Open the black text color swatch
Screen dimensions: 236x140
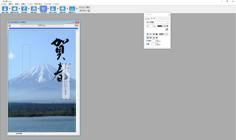point(160,26)
